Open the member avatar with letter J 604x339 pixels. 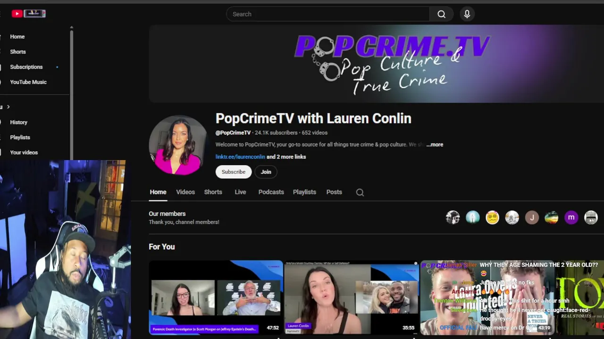[x=532, y=218]
